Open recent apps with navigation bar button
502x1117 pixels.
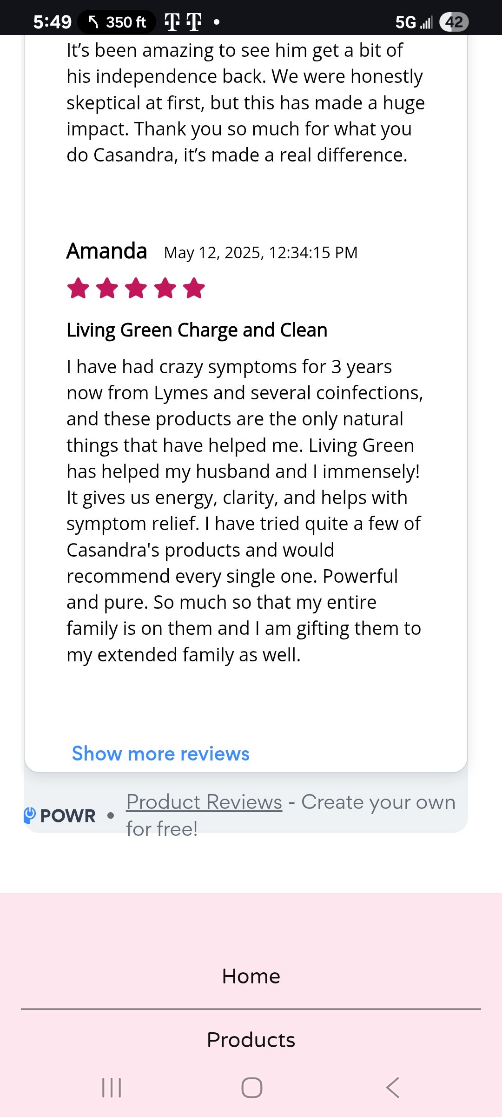click(112, 1088)
